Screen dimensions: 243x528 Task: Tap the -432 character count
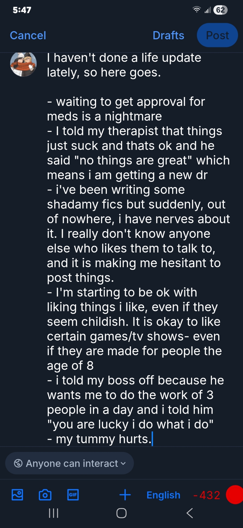(207, 495)
